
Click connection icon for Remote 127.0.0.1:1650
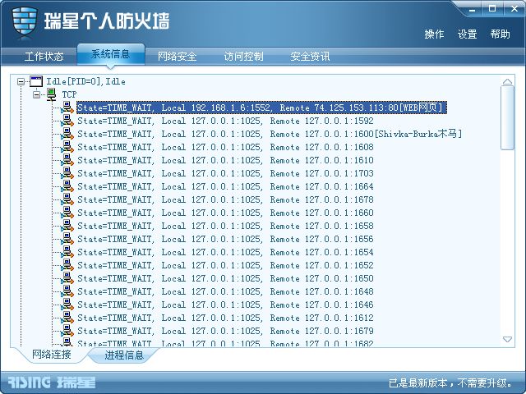tap(67, 278)
